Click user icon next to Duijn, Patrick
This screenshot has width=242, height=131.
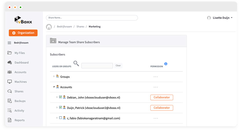click(x=64, y=107)
